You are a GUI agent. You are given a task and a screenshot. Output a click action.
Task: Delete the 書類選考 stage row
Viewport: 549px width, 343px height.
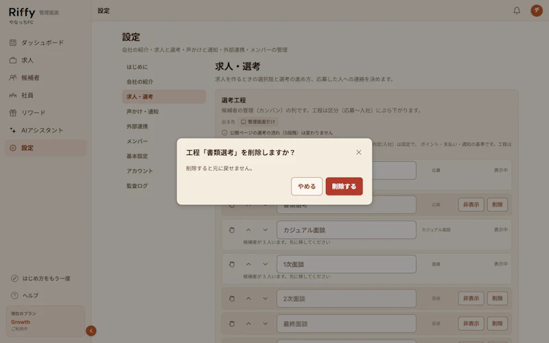point(497,204)
